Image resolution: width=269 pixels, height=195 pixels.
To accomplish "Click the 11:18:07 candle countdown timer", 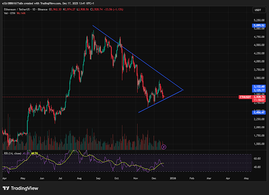I will point(259,100).
